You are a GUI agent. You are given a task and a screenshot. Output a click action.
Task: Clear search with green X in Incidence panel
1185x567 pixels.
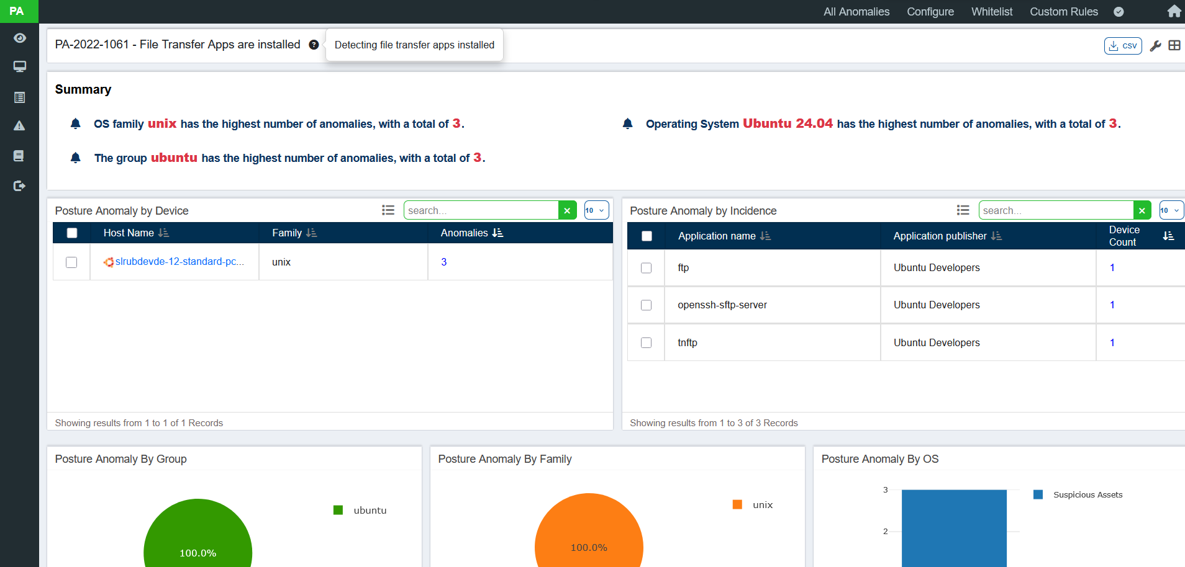(x=1142, y=210)
